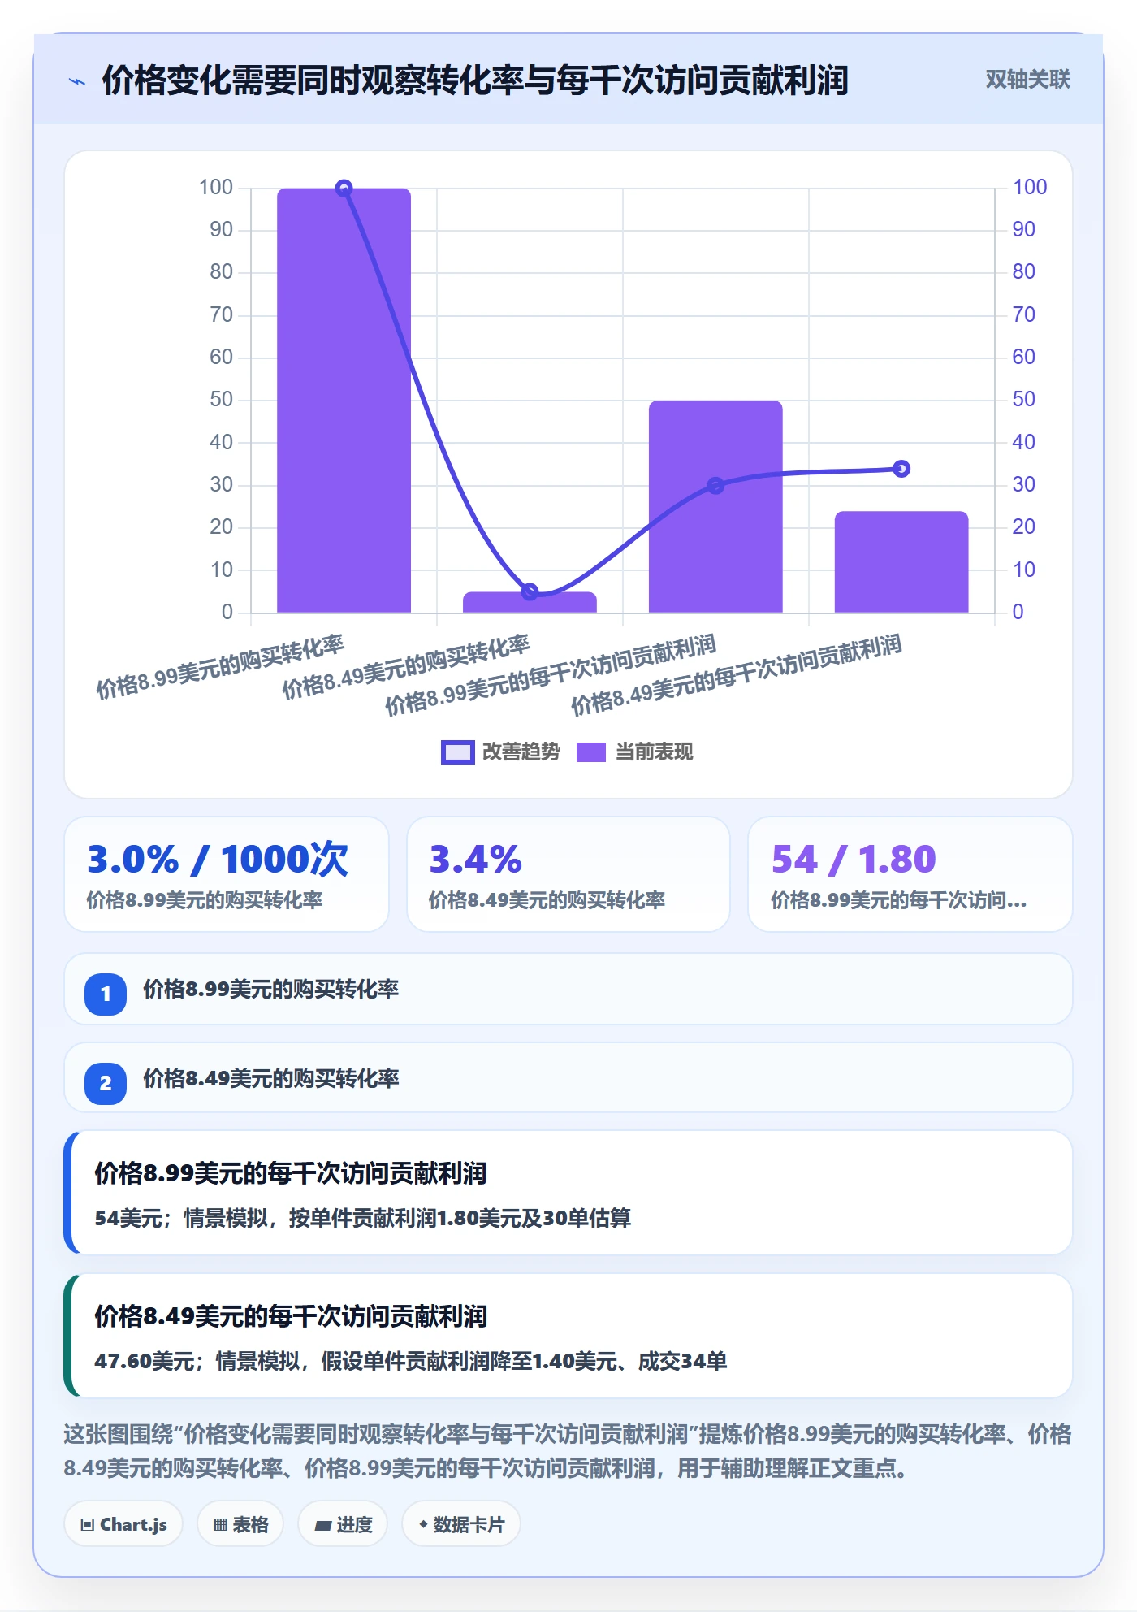The width and height of the screenshot is (1137, 1612).
Task: Click the 双轴关联 label in header
Action: (1027, 80)
